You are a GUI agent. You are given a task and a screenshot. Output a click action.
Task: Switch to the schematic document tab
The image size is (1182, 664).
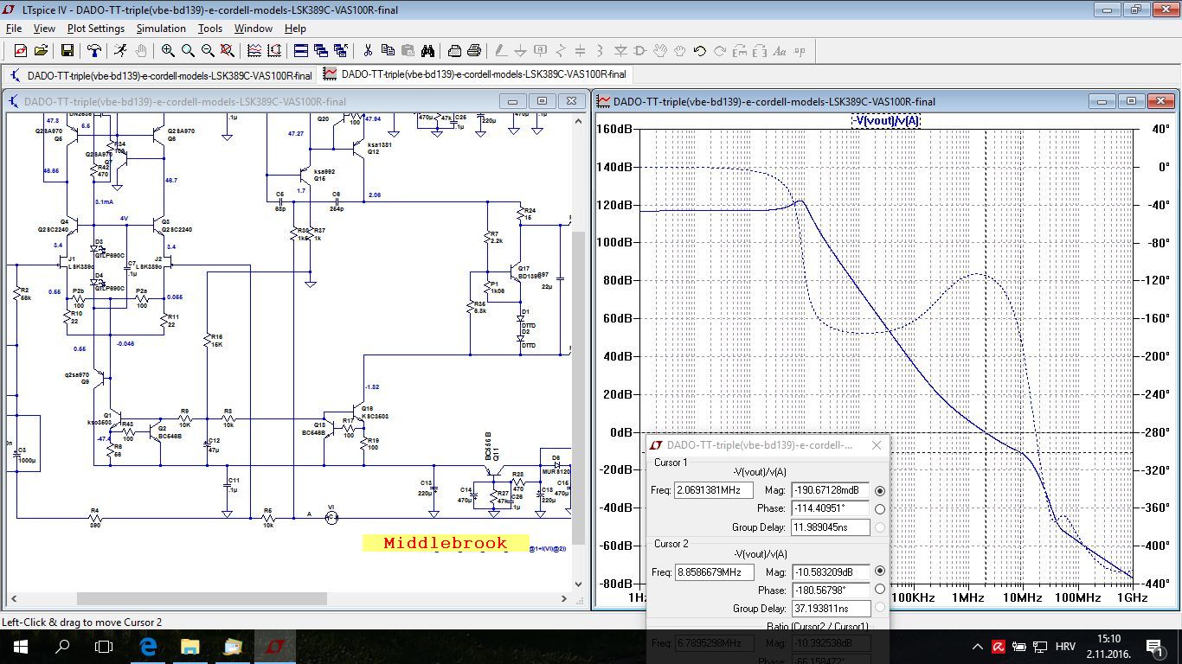pos(161,75)
